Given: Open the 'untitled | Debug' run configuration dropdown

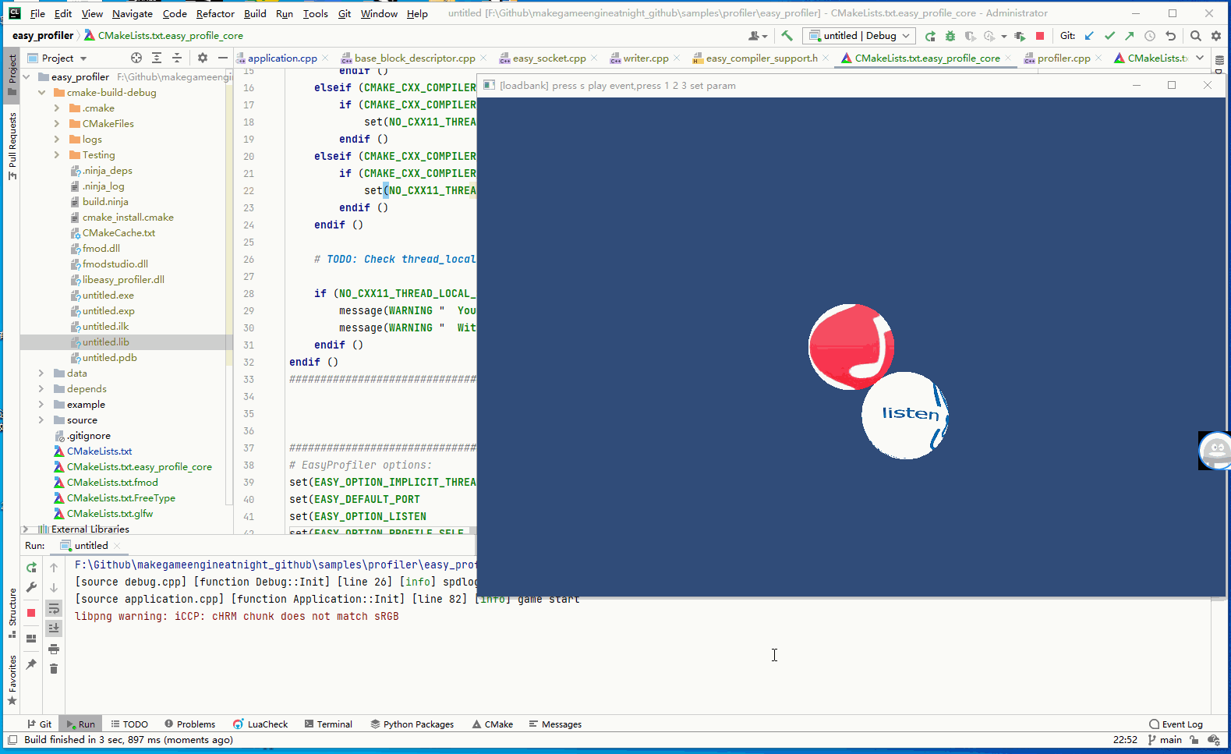Looking at the screenshot, I should tap(859, 36).
